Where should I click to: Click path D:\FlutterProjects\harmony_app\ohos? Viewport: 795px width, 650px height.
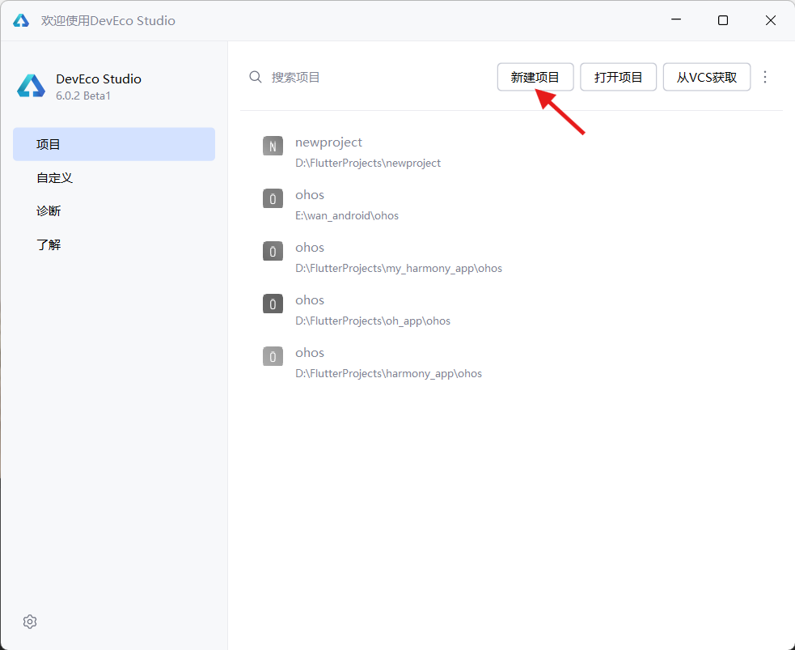point(388,373)
